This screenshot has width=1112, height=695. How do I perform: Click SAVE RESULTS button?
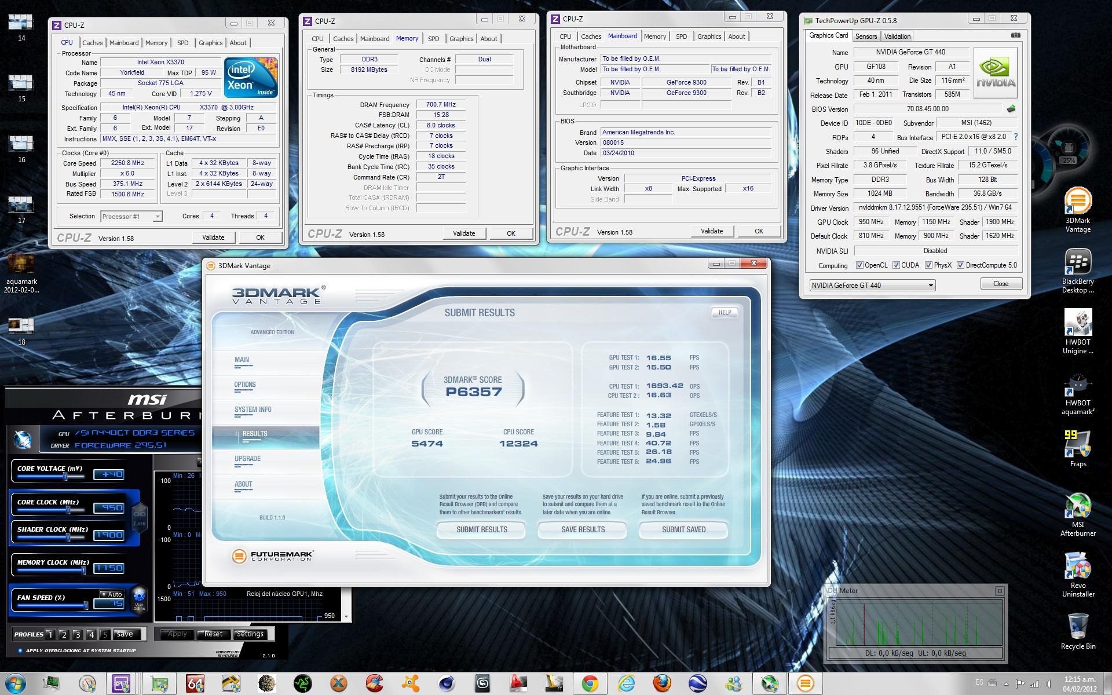click(583, 529)
